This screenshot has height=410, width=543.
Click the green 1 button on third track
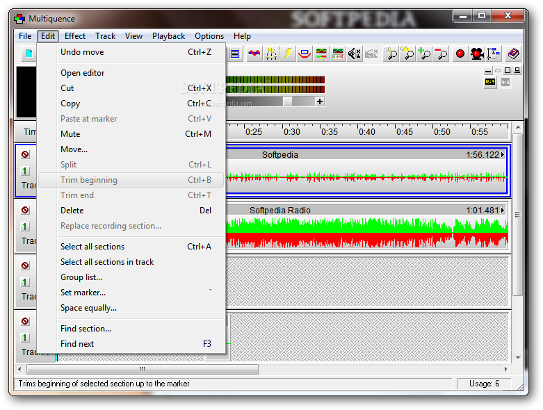coord(25,282)
